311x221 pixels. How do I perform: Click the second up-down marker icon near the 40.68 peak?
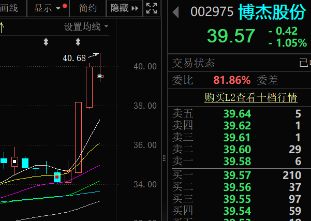(78, 42)
